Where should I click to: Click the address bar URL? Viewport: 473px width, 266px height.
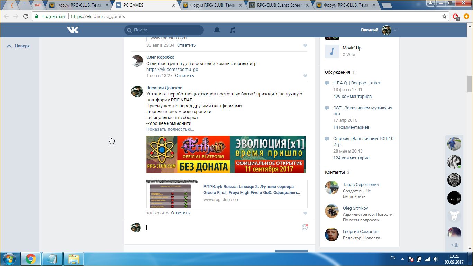[x=98, y=16]
